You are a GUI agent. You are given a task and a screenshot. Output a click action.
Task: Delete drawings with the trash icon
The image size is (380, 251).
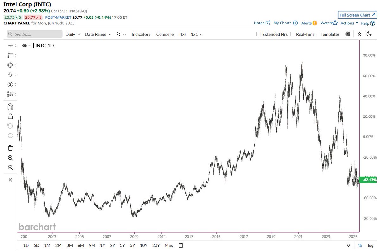point(10,148)
